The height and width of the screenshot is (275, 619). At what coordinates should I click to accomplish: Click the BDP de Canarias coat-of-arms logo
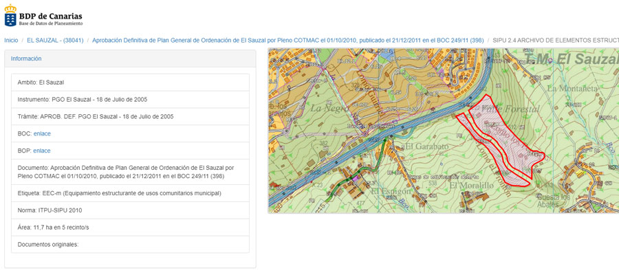[10, 18]
